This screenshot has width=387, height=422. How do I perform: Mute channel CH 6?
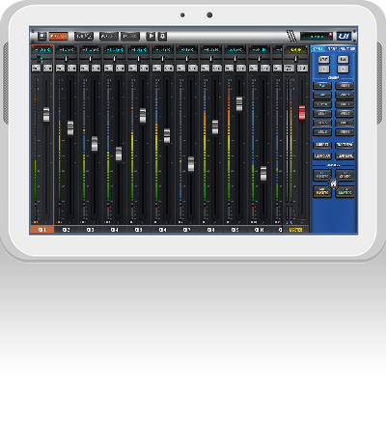coord(156,69)
